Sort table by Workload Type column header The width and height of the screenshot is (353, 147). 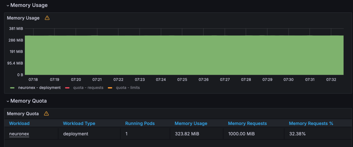click(79, 124)
